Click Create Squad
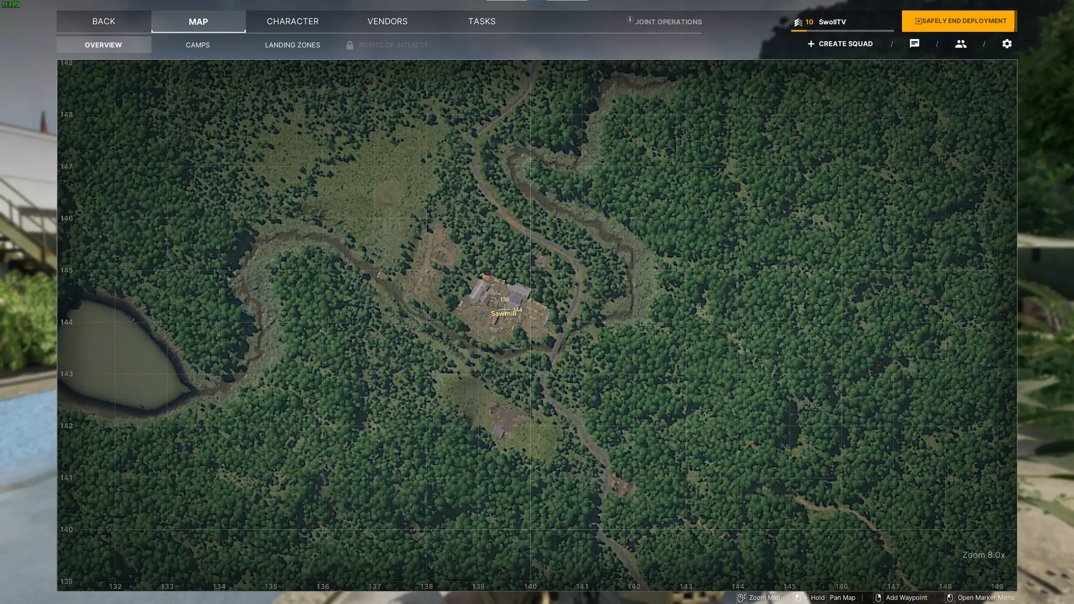The width and height of the screenshot is (1074, 604). [x=840, y=44]
